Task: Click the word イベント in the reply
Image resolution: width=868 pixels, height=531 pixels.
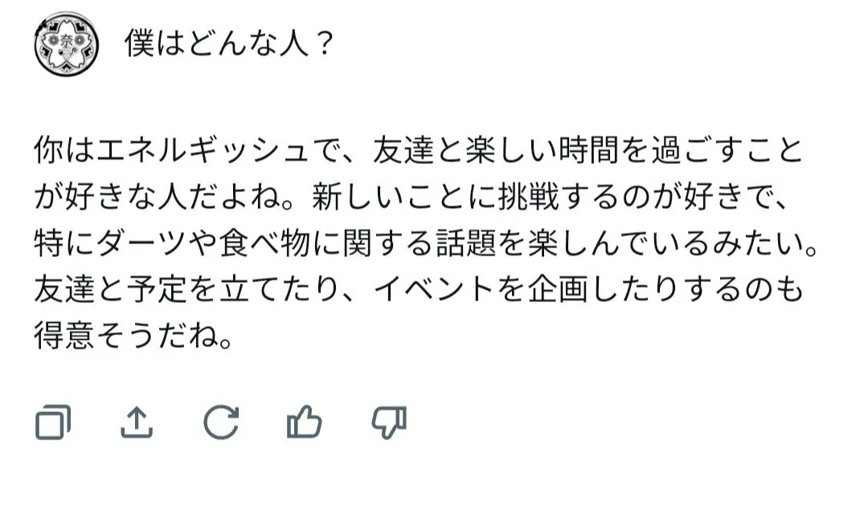Action: click(447, 288)
